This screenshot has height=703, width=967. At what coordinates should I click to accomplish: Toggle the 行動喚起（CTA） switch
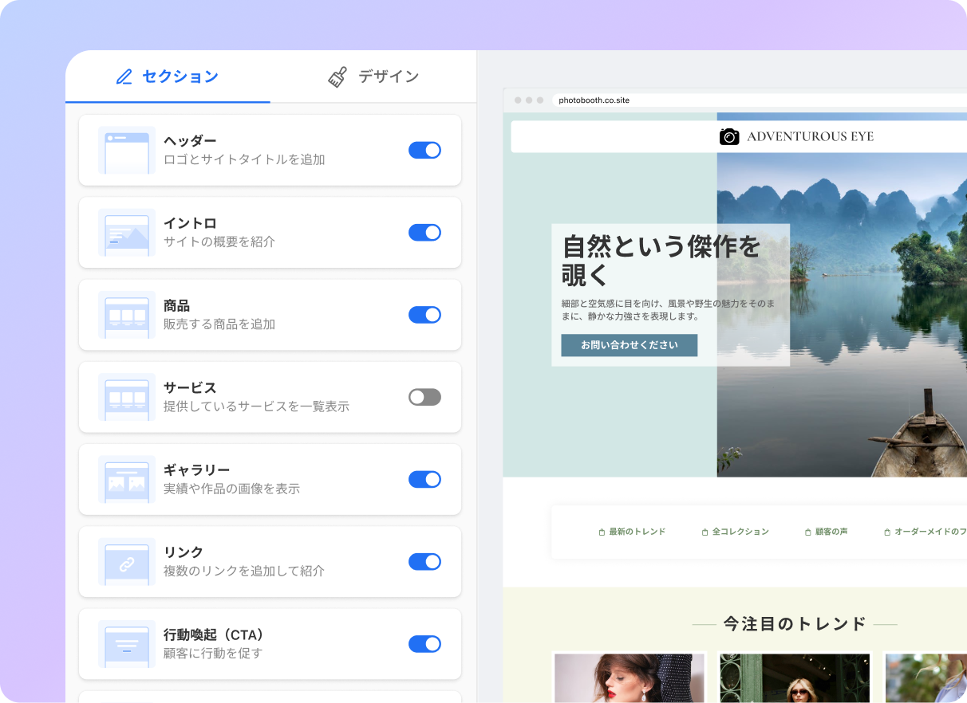[x=424, y=644]
